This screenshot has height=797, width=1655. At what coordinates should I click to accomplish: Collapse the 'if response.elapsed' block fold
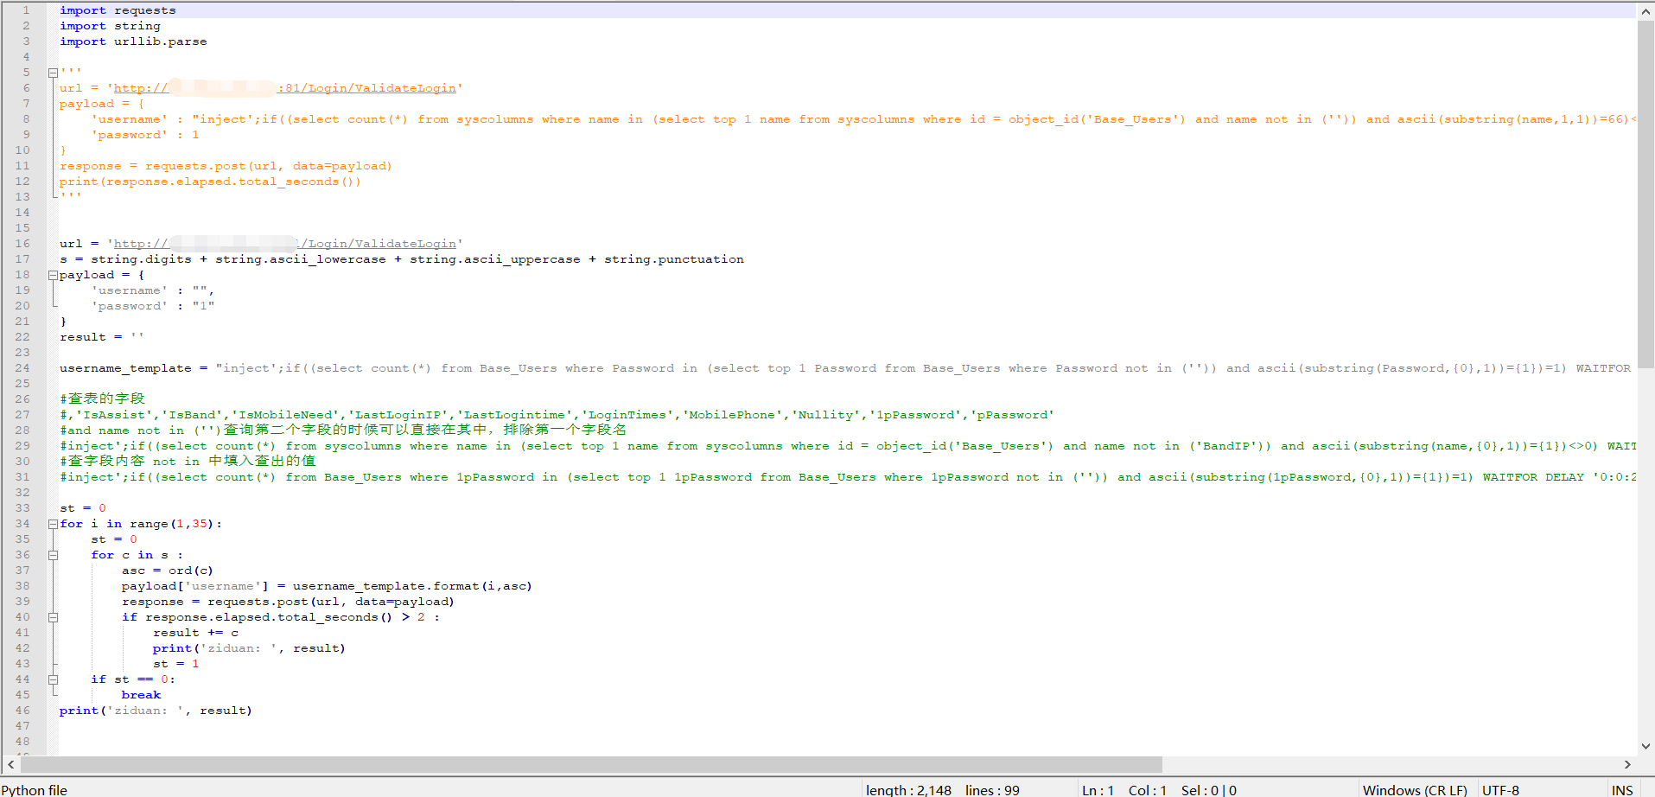click(53, 617)
